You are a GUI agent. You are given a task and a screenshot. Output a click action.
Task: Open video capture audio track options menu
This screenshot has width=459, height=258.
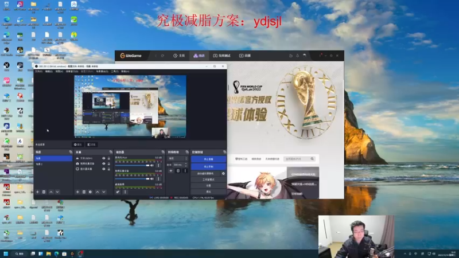[159, 179]
